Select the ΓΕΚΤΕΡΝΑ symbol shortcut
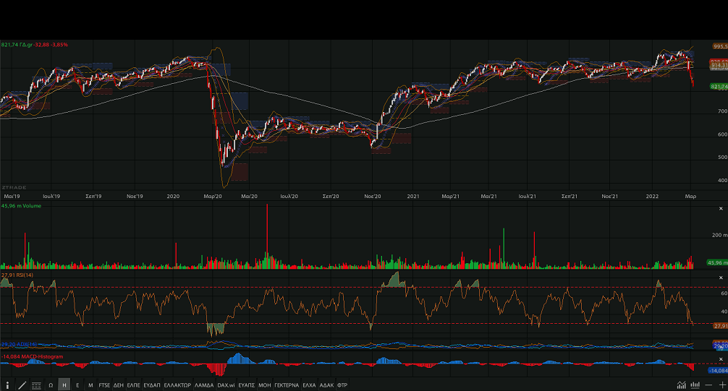 287,385
